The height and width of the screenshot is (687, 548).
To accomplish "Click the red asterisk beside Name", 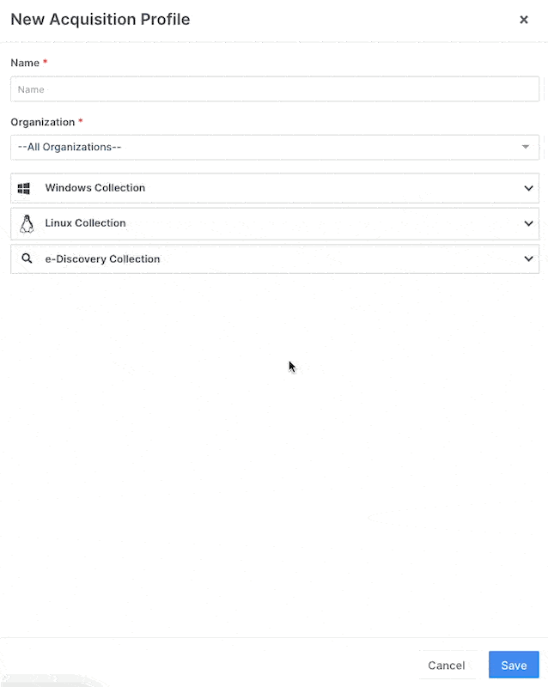I will [x=45, y=63].
